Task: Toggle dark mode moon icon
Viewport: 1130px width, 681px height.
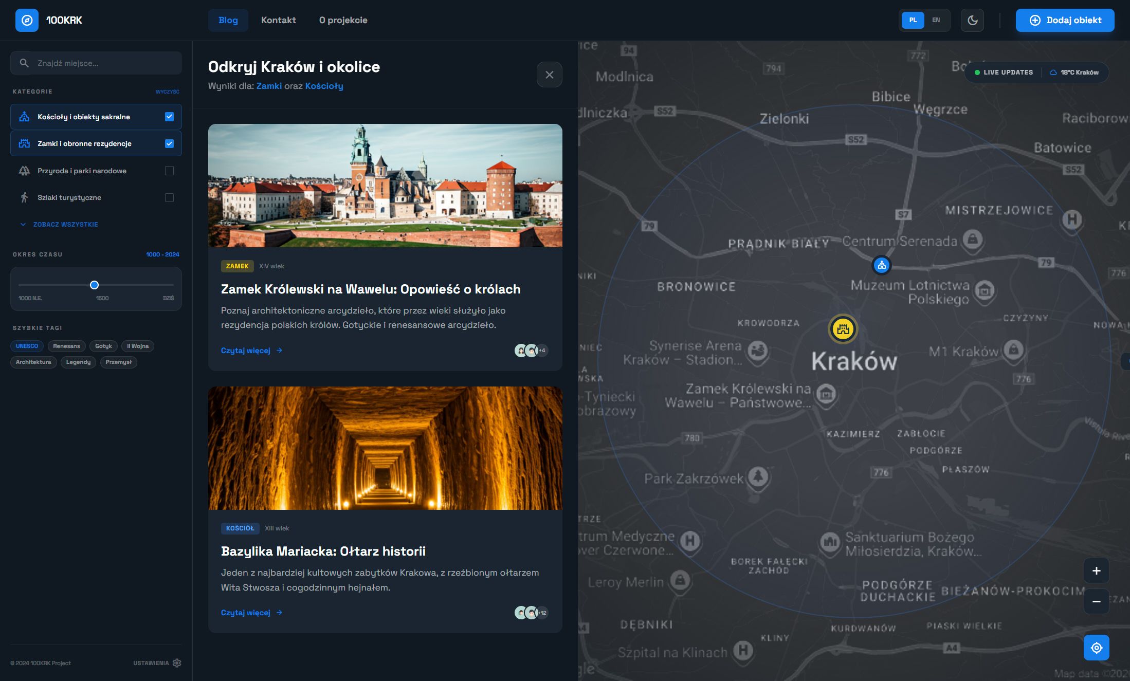Action: click(972, 20)
